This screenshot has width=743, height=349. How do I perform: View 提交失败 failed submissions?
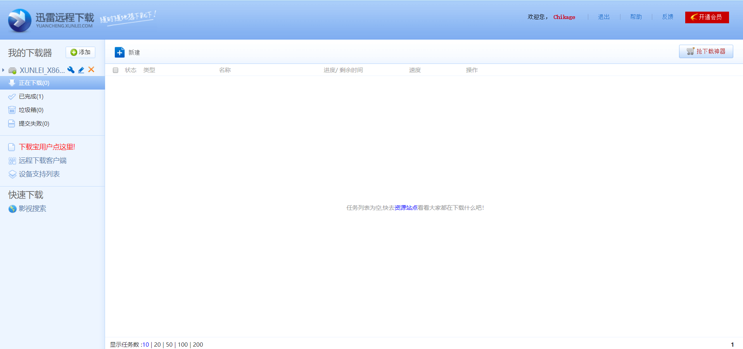pyautogui.click(x=33, y=123)
